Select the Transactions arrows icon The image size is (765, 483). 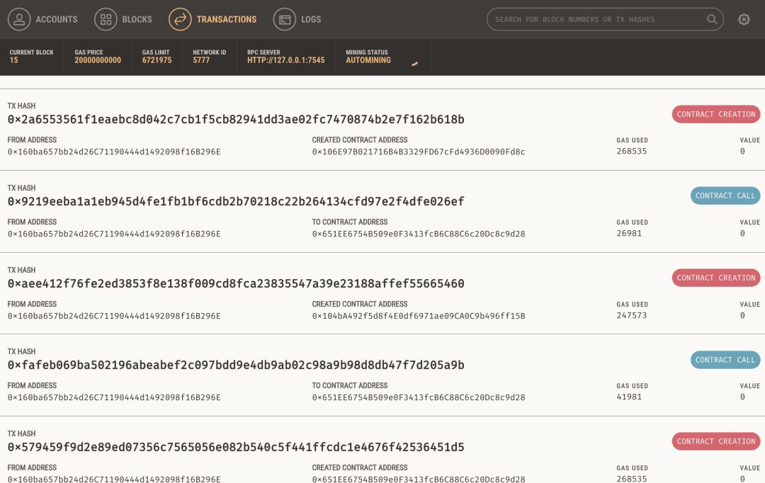point(180,20)
